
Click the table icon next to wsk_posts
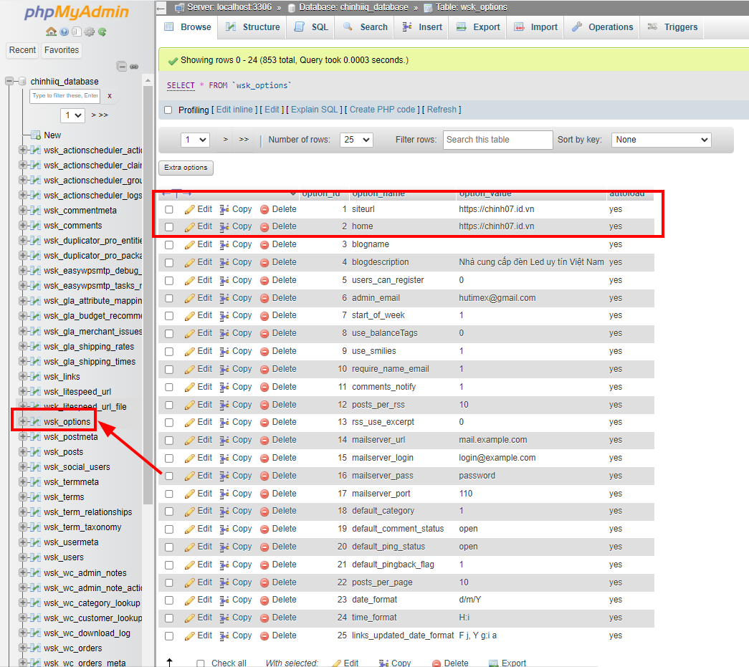[35, 451]
